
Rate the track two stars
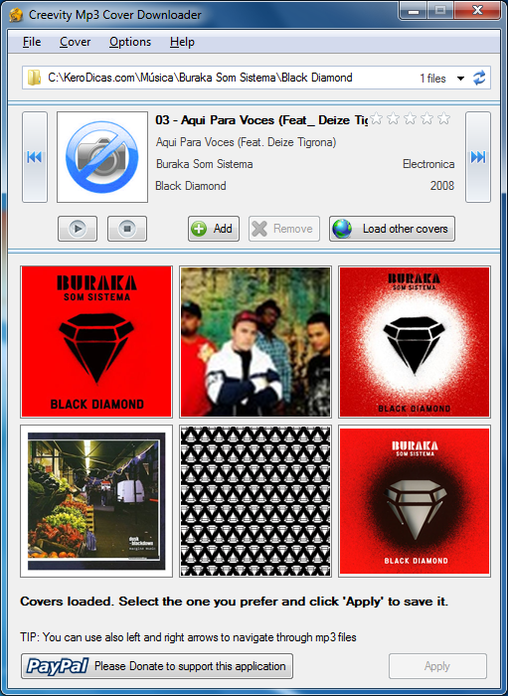coord(393,118)
